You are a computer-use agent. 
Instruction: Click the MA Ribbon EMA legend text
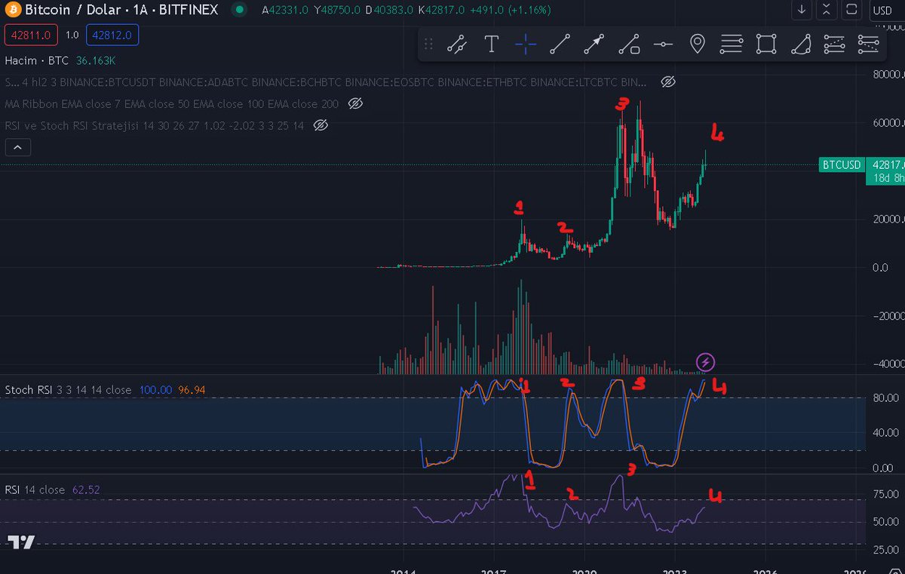click(172, 103)
